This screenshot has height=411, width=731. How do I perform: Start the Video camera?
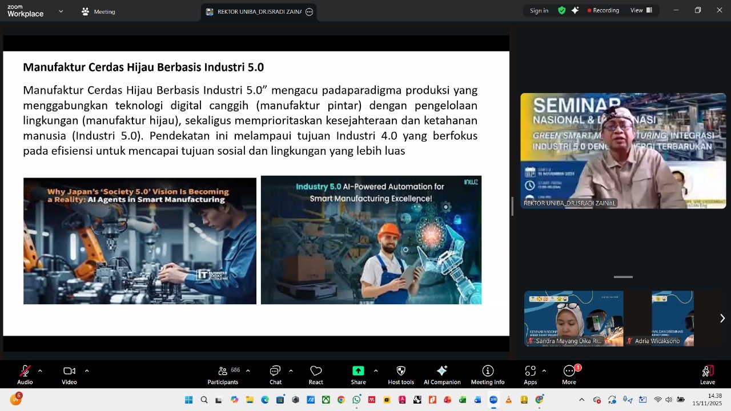click(69, 374)
